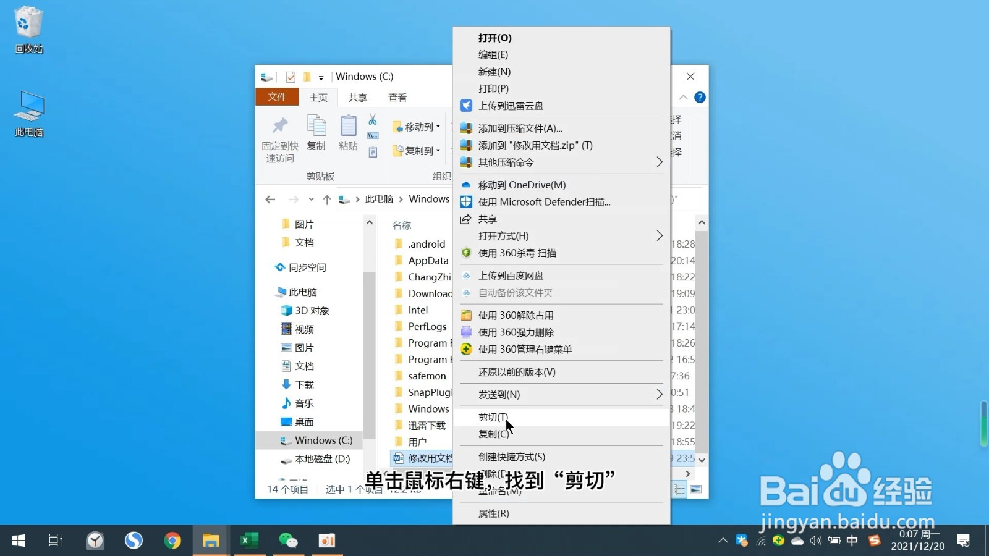
Task: Click the forward arrow in Explorer
Action: 293,199
